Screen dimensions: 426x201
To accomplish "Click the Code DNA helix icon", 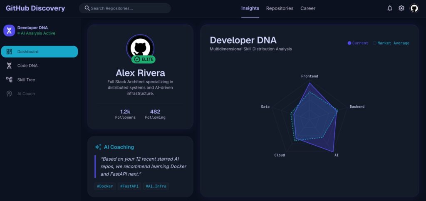I will pyautogui.click(x=9, y=65).
